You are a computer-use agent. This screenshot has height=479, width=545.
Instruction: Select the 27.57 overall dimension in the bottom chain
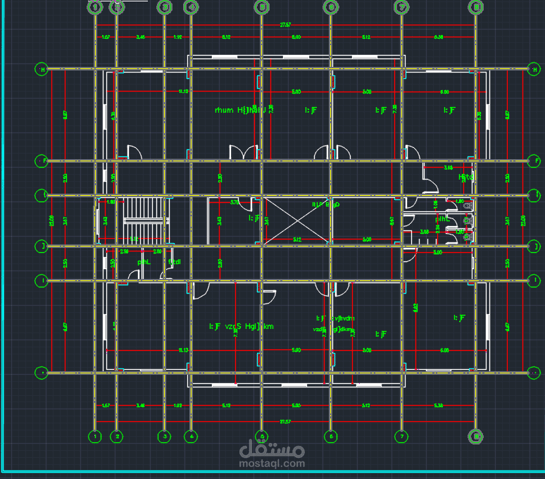click(285, 422)
